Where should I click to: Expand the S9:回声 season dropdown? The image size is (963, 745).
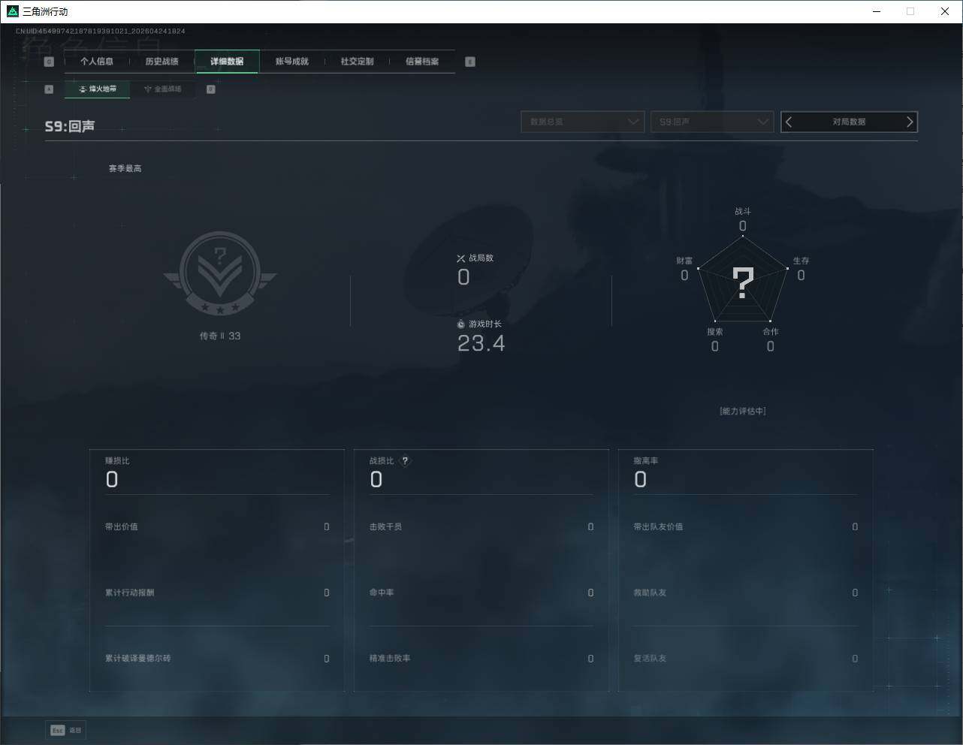(x=711, y=122)
